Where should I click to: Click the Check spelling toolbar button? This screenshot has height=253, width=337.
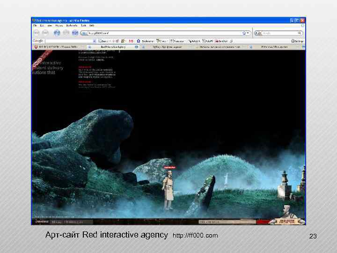pyautogui.click(x=162, y=41)
